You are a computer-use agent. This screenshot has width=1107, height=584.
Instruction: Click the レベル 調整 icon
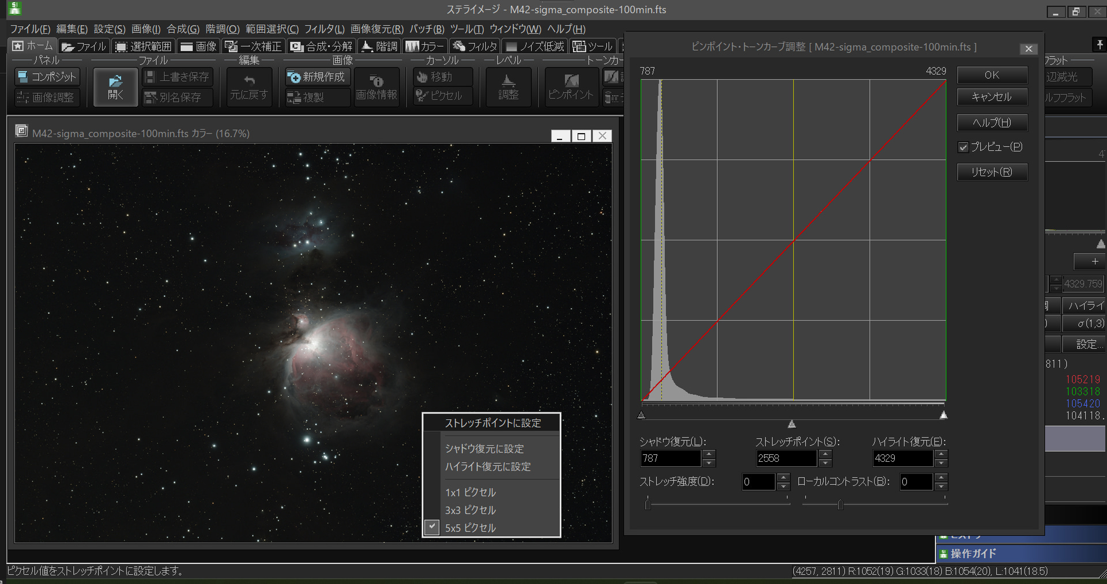(508, 86)
